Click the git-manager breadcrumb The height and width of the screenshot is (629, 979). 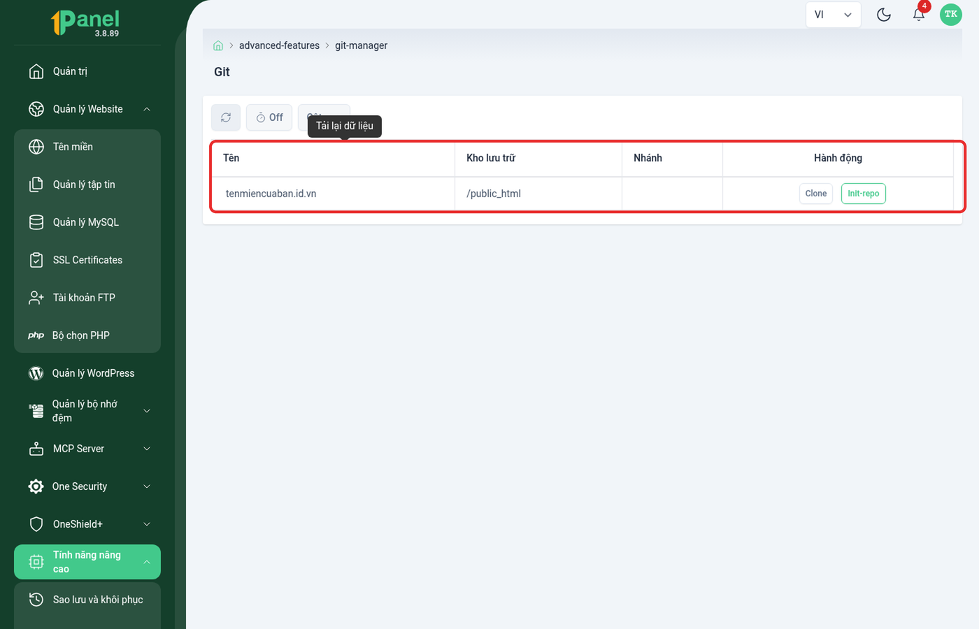click(x=361, y=45)
